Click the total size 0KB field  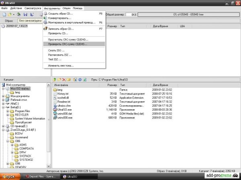pyautogui.click(x=131, y=15)
